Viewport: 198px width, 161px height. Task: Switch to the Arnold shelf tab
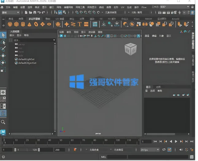coord(175,19)
